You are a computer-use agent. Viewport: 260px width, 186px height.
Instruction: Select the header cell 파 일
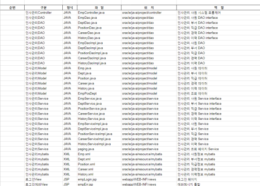pyautogui.click(x=99, y=8)
